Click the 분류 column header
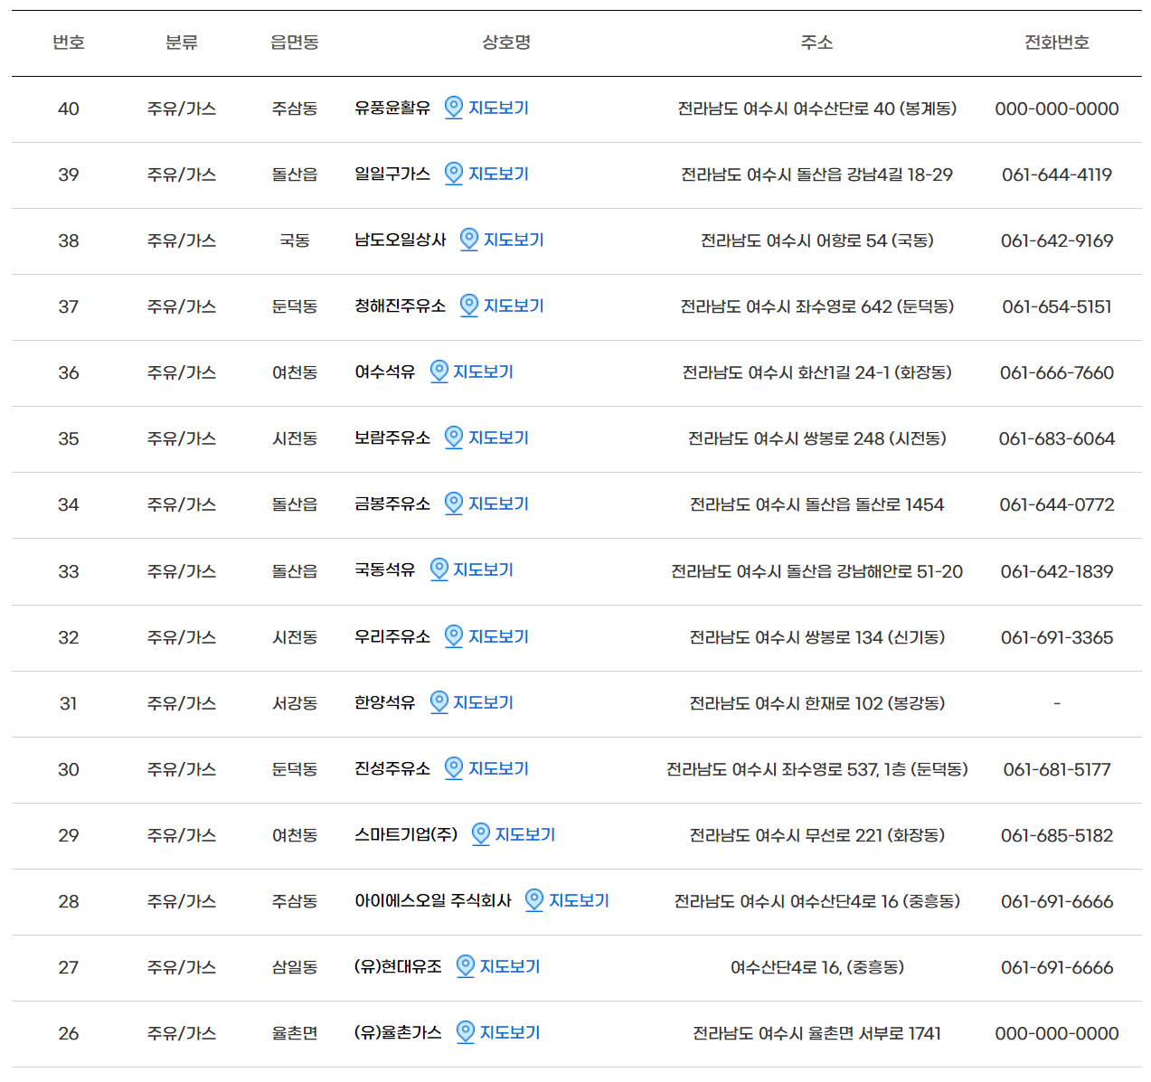 pyautogui.click(x=182, y=42)
